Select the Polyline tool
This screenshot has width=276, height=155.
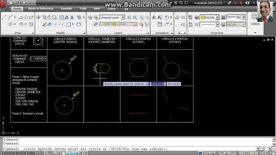tap(20, 17)
